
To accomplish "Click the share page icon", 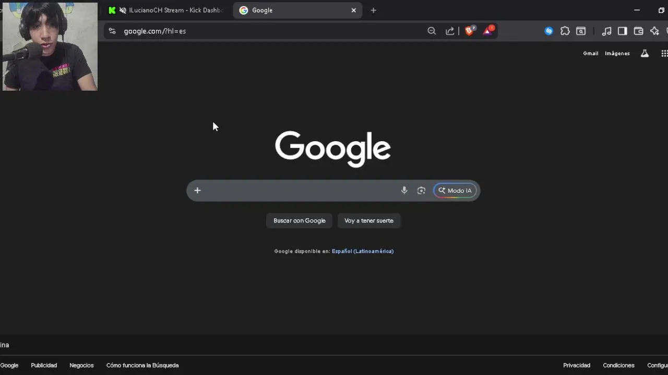I will tap(450, 31).
